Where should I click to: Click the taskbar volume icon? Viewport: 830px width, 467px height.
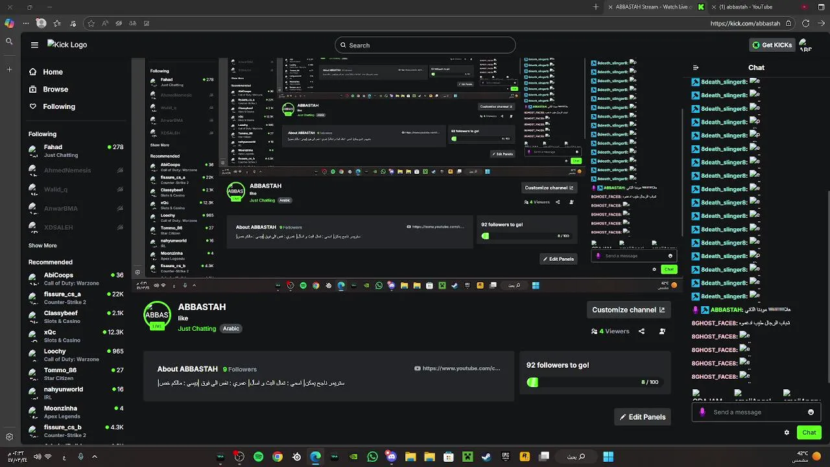tap(36, 457)
